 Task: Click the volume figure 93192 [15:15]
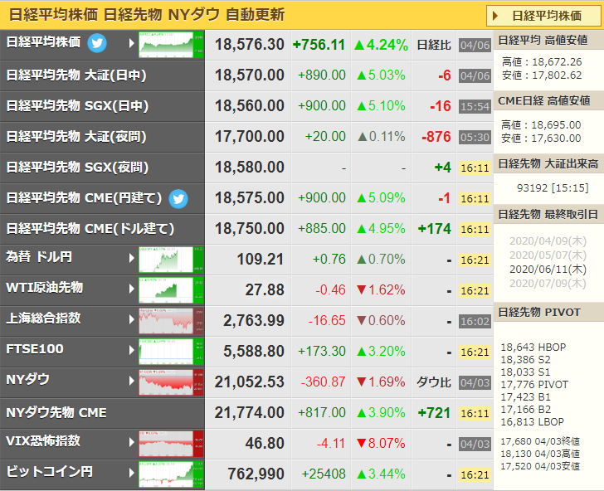click(x=553, y=188)
